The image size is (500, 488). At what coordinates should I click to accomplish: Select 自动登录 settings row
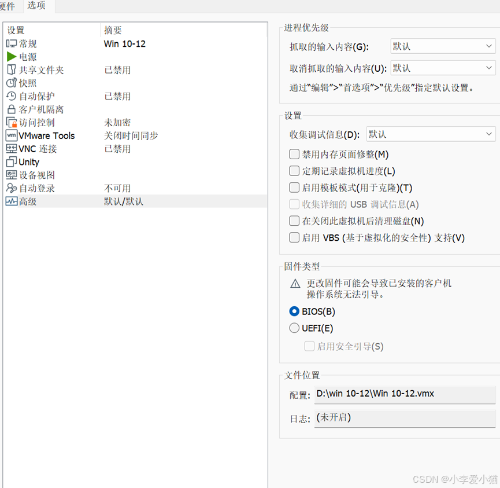coord(135,188)
